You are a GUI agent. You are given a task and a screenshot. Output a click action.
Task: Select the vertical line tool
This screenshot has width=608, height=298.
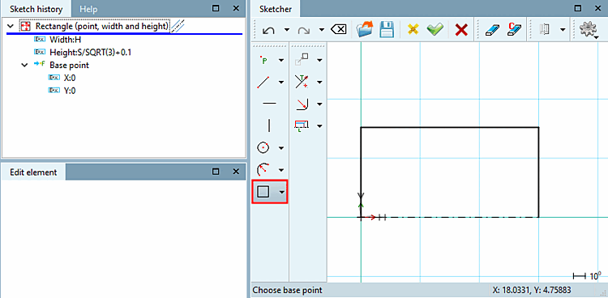(269, 126)
